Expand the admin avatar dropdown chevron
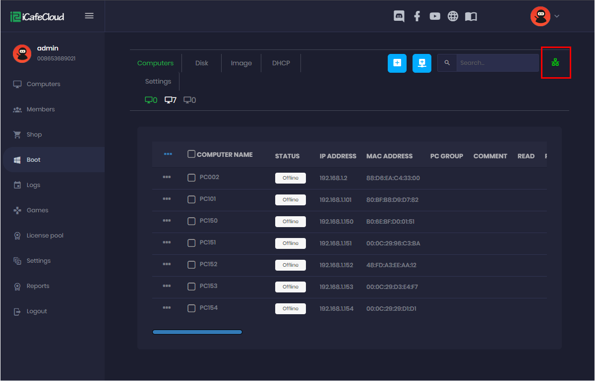 point(556,16)
